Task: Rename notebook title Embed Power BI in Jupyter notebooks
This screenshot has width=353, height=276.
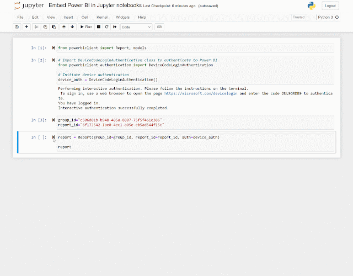Action: pyautogui.click(x=95, y=6)
